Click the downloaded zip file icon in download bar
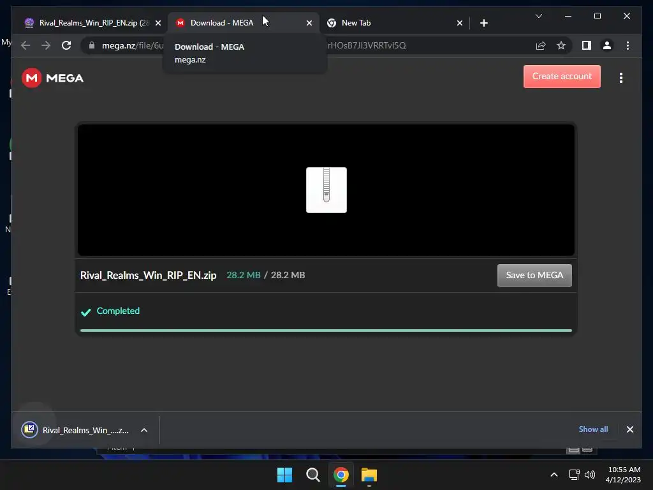This screenshot has height=490, width=653. [x=29, y=430]
